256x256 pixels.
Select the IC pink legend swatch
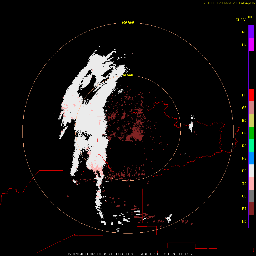coord(251,183)
